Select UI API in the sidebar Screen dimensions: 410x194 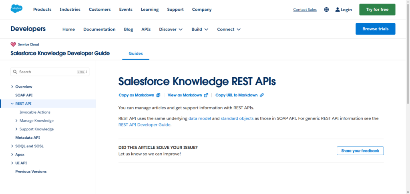[21, 163]
